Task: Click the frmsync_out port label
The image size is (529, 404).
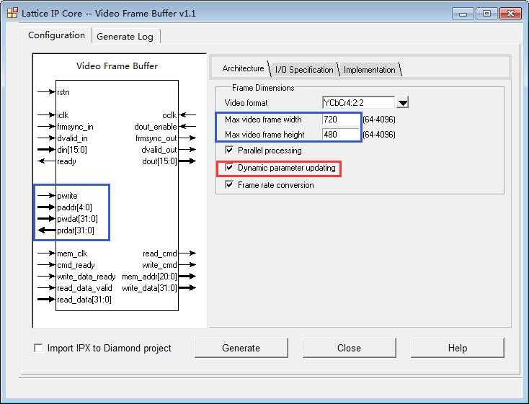Action: (x=156, y=138)
